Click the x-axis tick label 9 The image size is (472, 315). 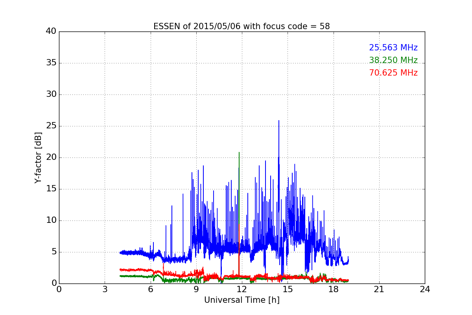pyautogui.click(x=196, y=289)
